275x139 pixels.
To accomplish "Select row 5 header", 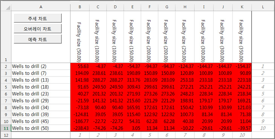I will (x=6, y=87).
